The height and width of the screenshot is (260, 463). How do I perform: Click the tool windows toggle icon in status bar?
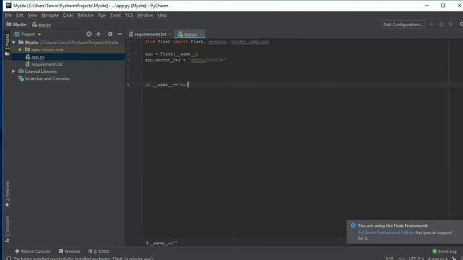tap(9, 259)
